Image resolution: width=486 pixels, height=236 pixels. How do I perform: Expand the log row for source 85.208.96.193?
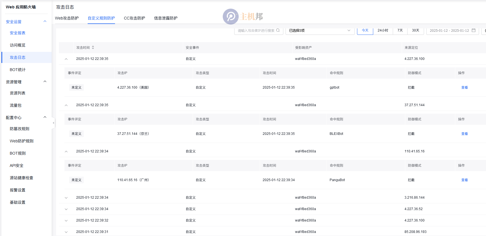pos(66,232)
